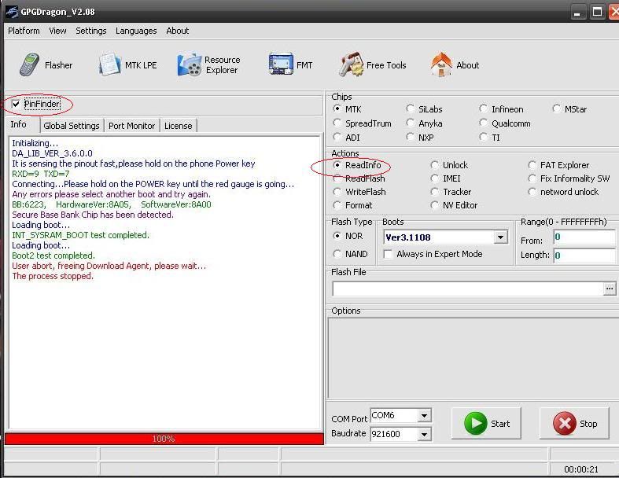Expand the Baudrate dropdown list
Viewport: 619px width, 478px height.
(424, 434)
